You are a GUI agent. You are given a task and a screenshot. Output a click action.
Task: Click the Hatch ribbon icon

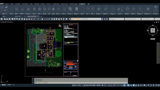82,9
